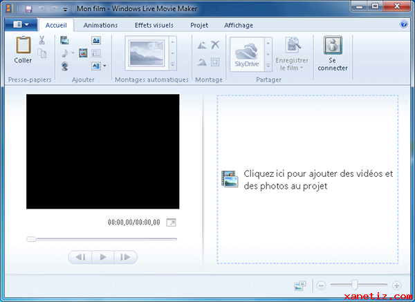Add videos and photos via ribbon icon
Image resolution: width=415 pixels, height=302 pixels.
click(64, 40)
